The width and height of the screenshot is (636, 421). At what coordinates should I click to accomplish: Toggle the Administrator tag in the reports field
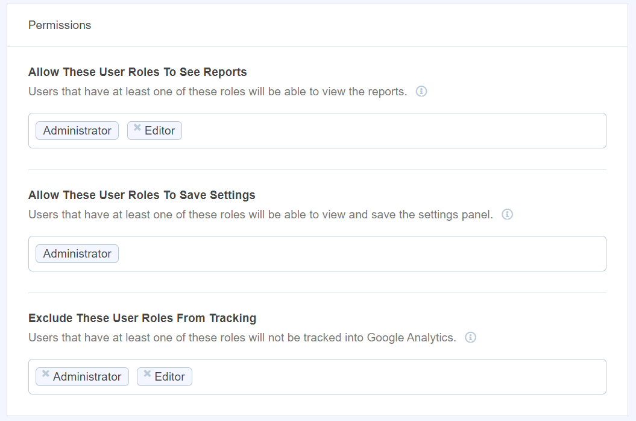tap(77, 130)
